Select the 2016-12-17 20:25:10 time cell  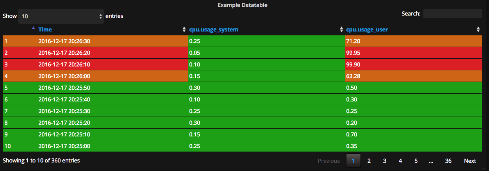pyautogui.click(x=112, y=134)
